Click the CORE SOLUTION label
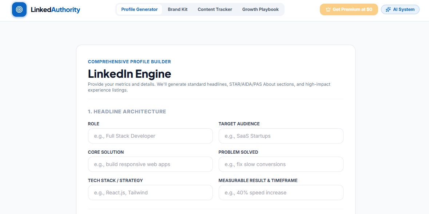This screenshot has width=429, height=214. click(106, 152)
